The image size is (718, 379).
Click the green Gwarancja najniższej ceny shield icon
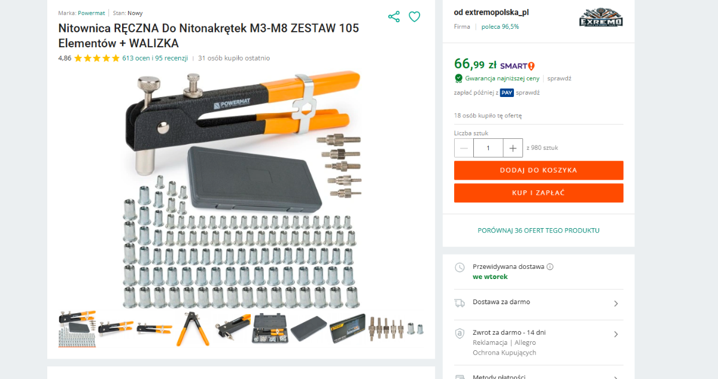click(x=458, y=78)
